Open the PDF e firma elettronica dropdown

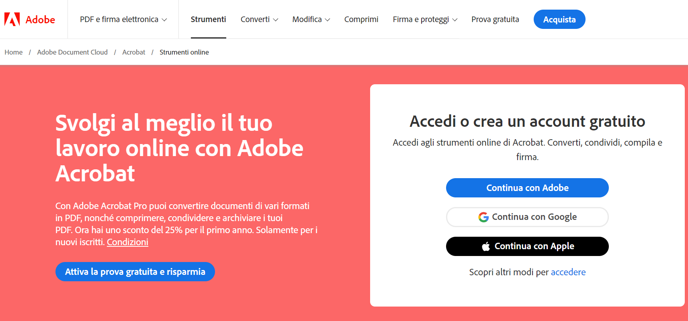pyautogui.click(x=123, y=19)
